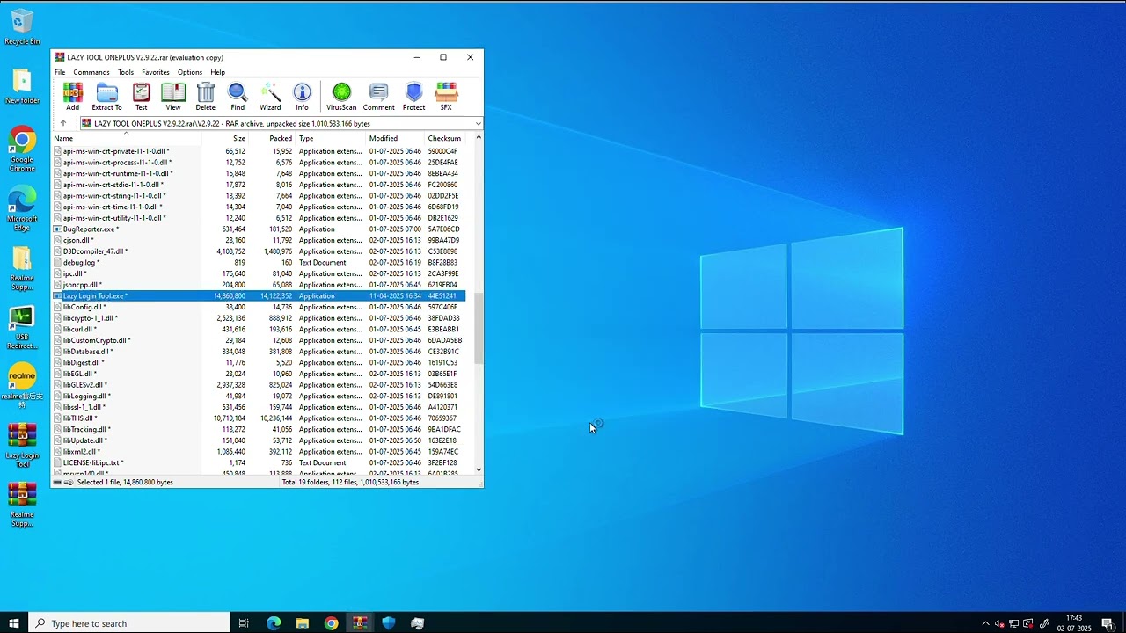Click the file list vertical scrollbar thumb
The image size is (1126, 633).
479,328
